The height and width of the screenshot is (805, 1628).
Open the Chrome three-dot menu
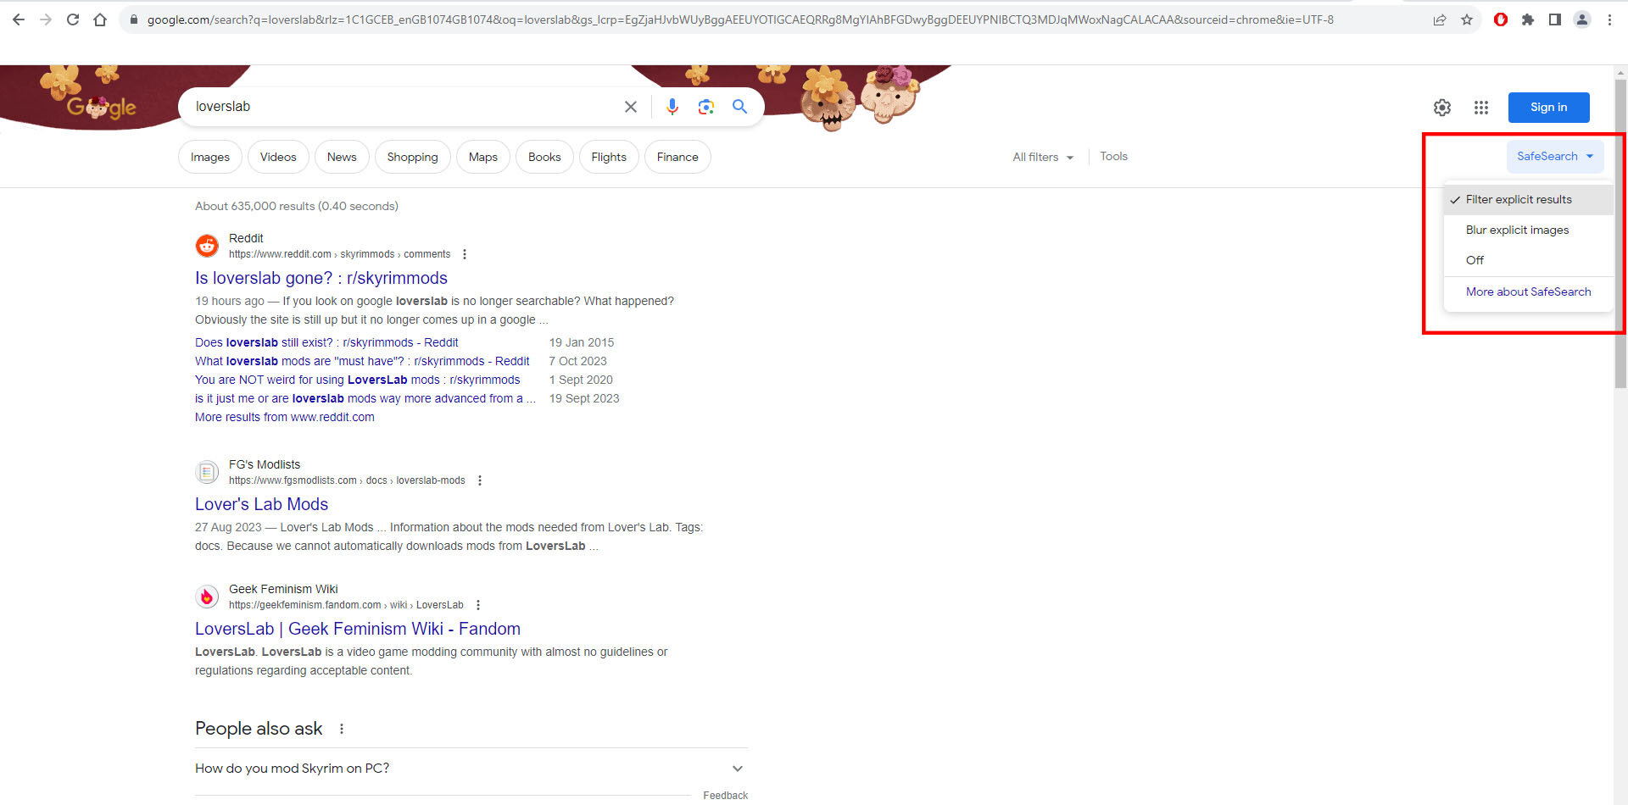(x=1609, y=19)
